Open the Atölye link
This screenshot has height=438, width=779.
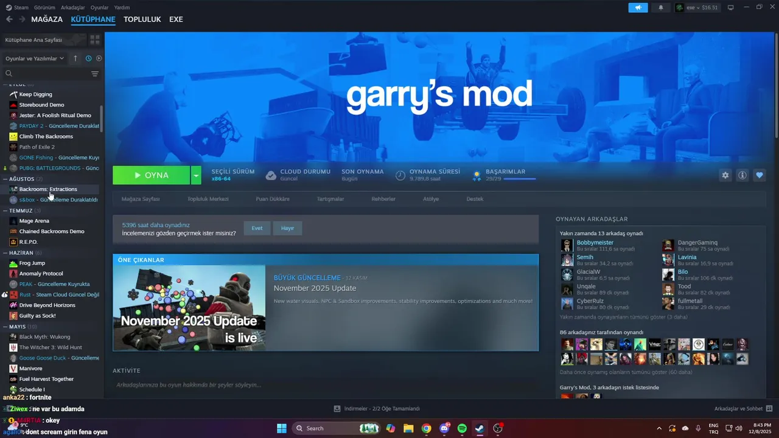pos(431,199)
